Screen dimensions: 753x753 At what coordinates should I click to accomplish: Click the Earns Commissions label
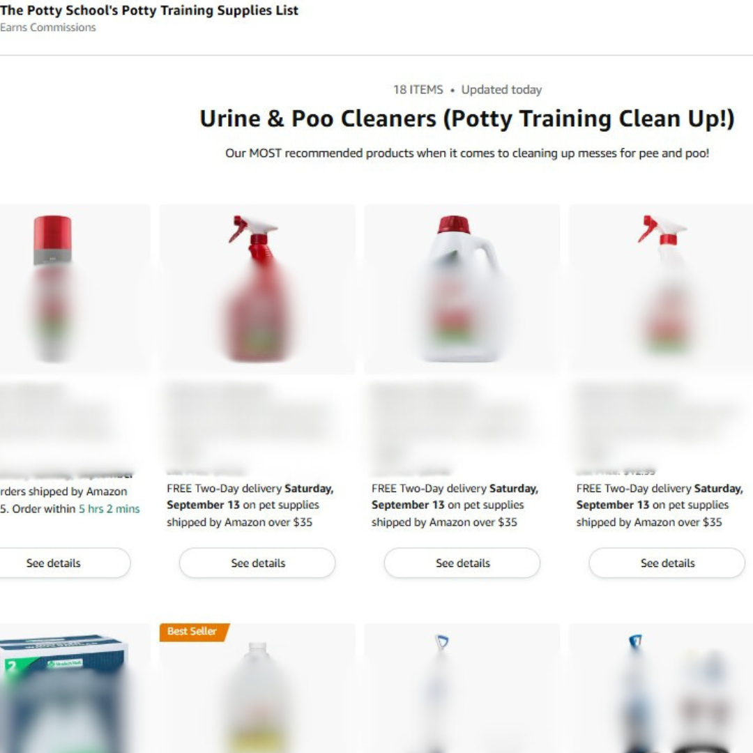(47, 28)
